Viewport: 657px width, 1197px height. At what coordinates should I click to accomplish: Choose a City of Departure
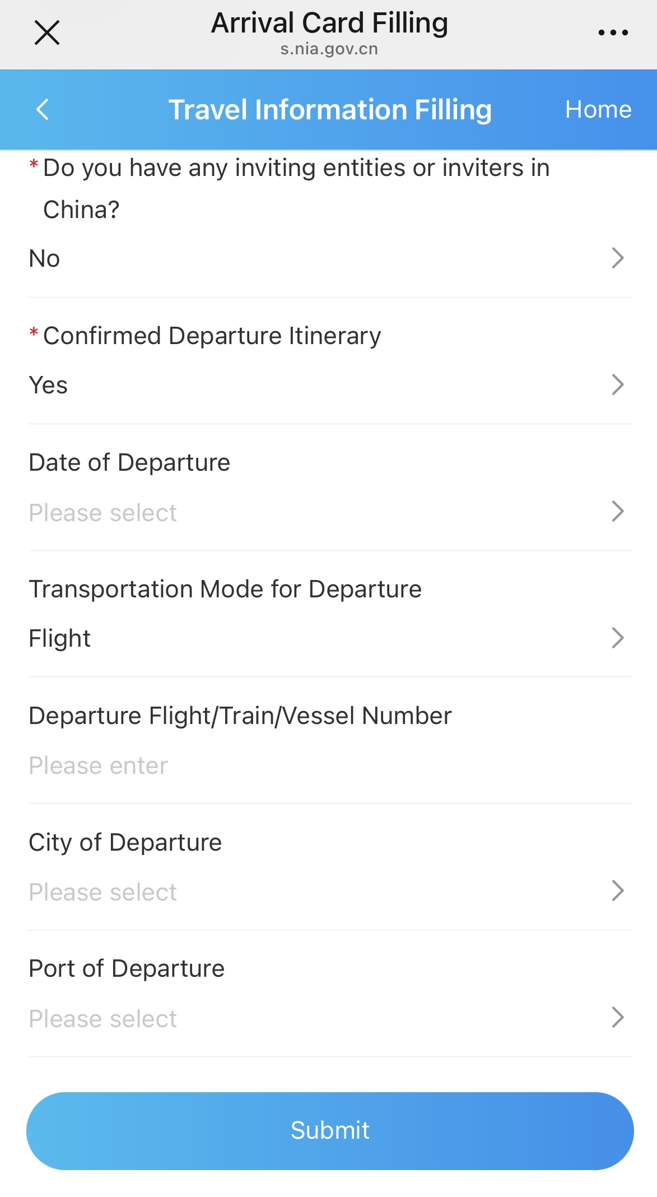pyautogui.click(x=330, y=892)
